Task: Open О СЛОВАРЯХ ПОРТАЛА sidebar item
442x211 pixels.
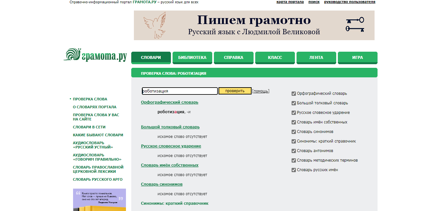Action: click(95, 107)
